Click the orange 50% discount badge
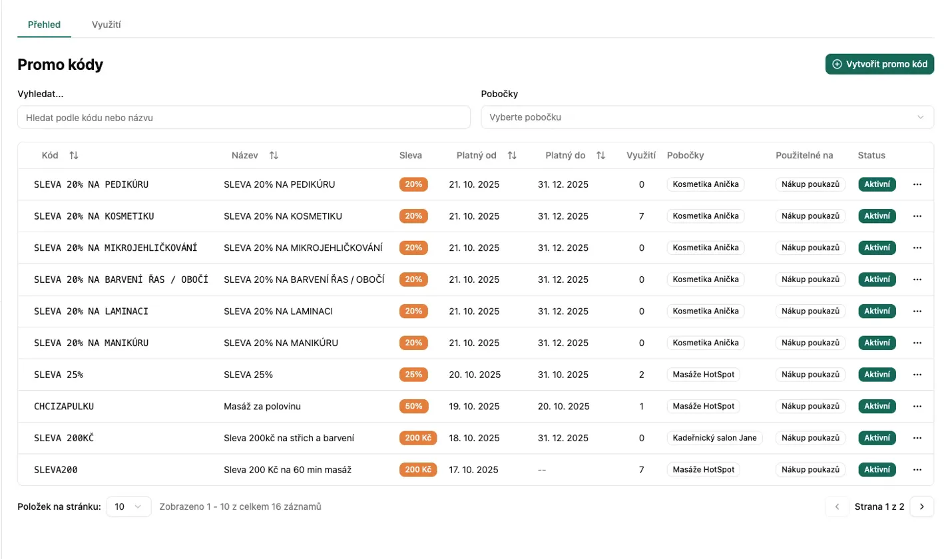Screen dimensions: 944x559 coord(413,406)
